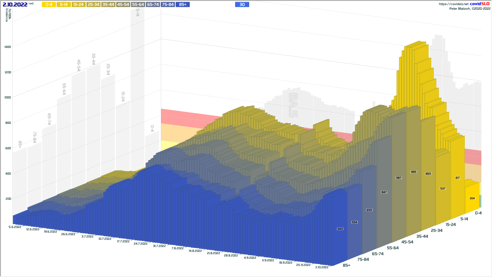Image resolution: width=492 pixels, height=277 pixels.
Task: Select the 5.6.2022 date axis label
Action: click(x=15, y=227)
